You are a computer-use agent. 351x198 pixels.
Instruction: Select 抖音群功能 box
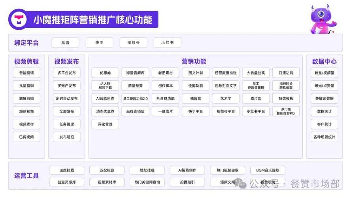click(x=166, y=99)
